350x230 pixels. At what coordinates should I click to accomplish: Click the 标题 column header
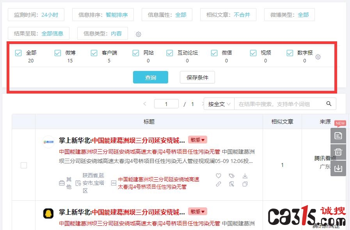click(x=149, y=122)
